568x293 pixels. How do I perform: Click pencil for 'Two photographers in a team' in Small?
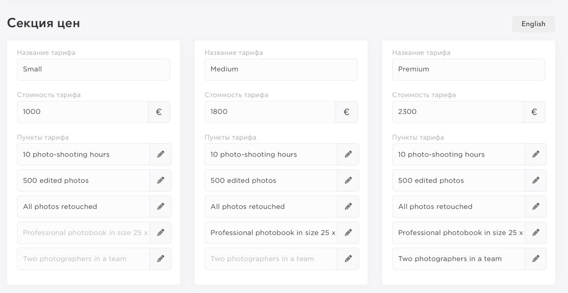[161, 259]
